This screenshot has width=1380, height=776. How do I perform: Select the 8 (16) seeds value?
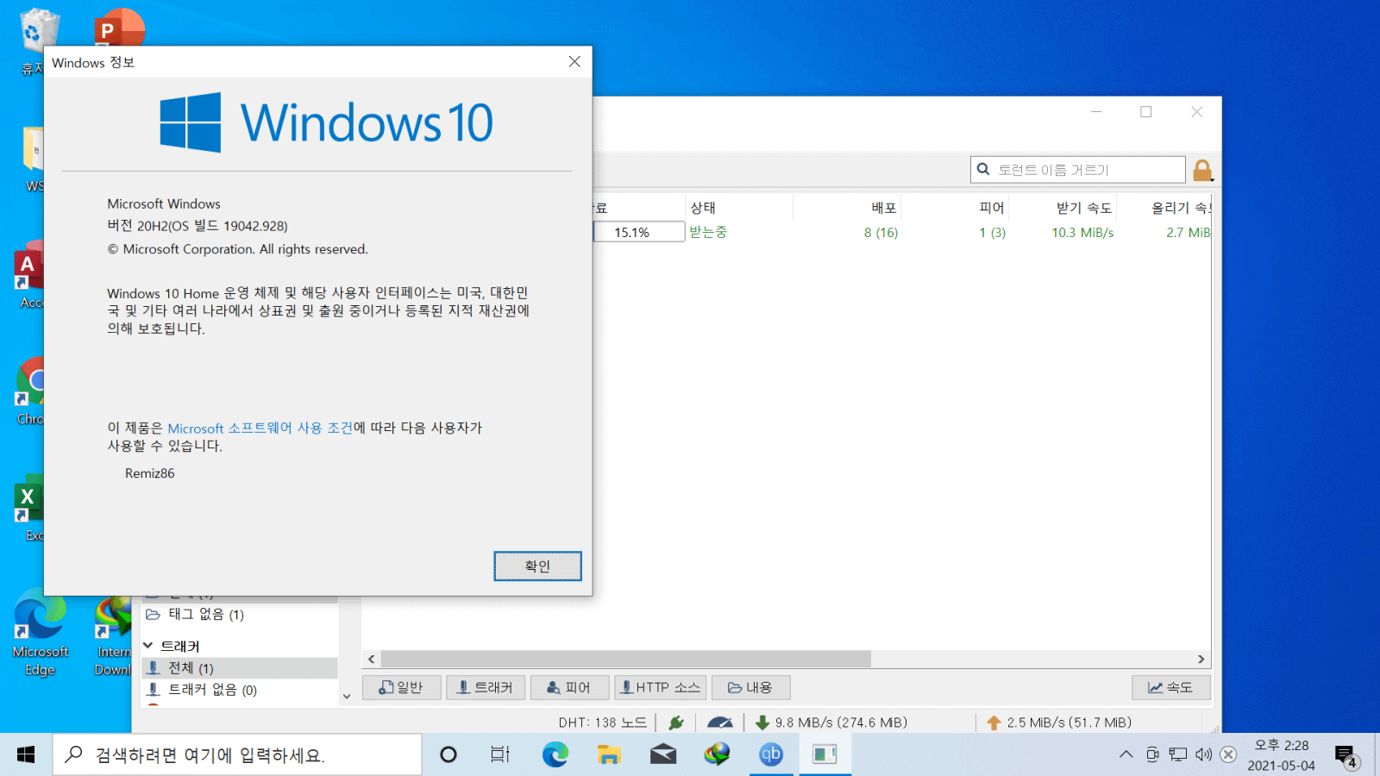pos(881,233)
